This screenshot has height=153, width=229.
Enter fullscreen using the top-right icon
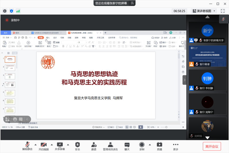point(223,11)
